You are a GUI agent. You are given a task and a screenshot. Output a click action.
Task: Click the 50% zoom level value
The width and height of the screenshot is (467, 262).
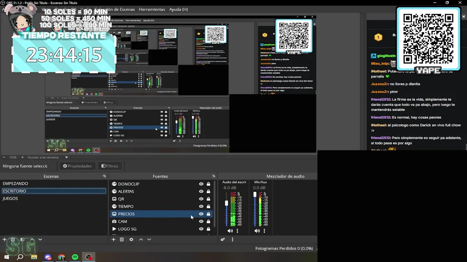click(13, 157)
